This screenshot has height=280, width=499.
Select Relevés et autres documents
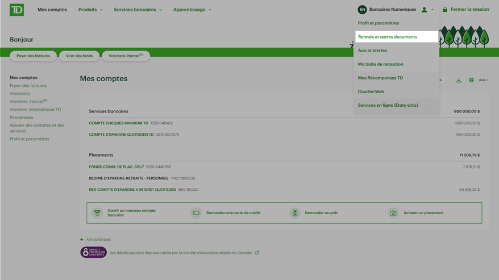[397, 36]
